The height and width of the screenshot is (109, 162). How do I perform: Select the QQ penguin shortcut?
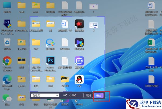(79, 79)
